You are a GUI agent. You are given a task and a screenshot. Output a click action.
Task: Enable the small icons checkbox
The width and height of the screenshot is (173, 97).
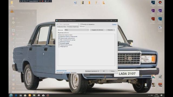click(59, 41)
